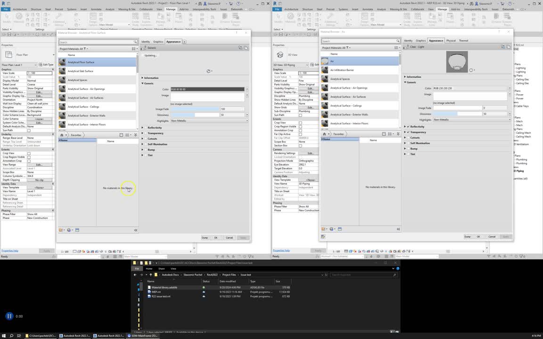Switch to Graphics tab in left browser

[158, 42]
